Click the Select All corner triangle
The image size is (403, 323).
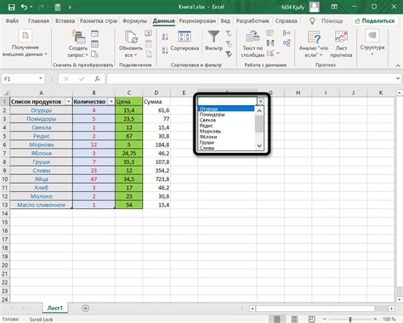[x=5, y=93]
